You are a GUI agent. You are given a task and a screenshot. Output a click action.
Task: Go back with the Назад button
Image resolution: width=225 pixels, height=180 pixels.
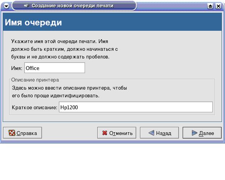point(159,133)
